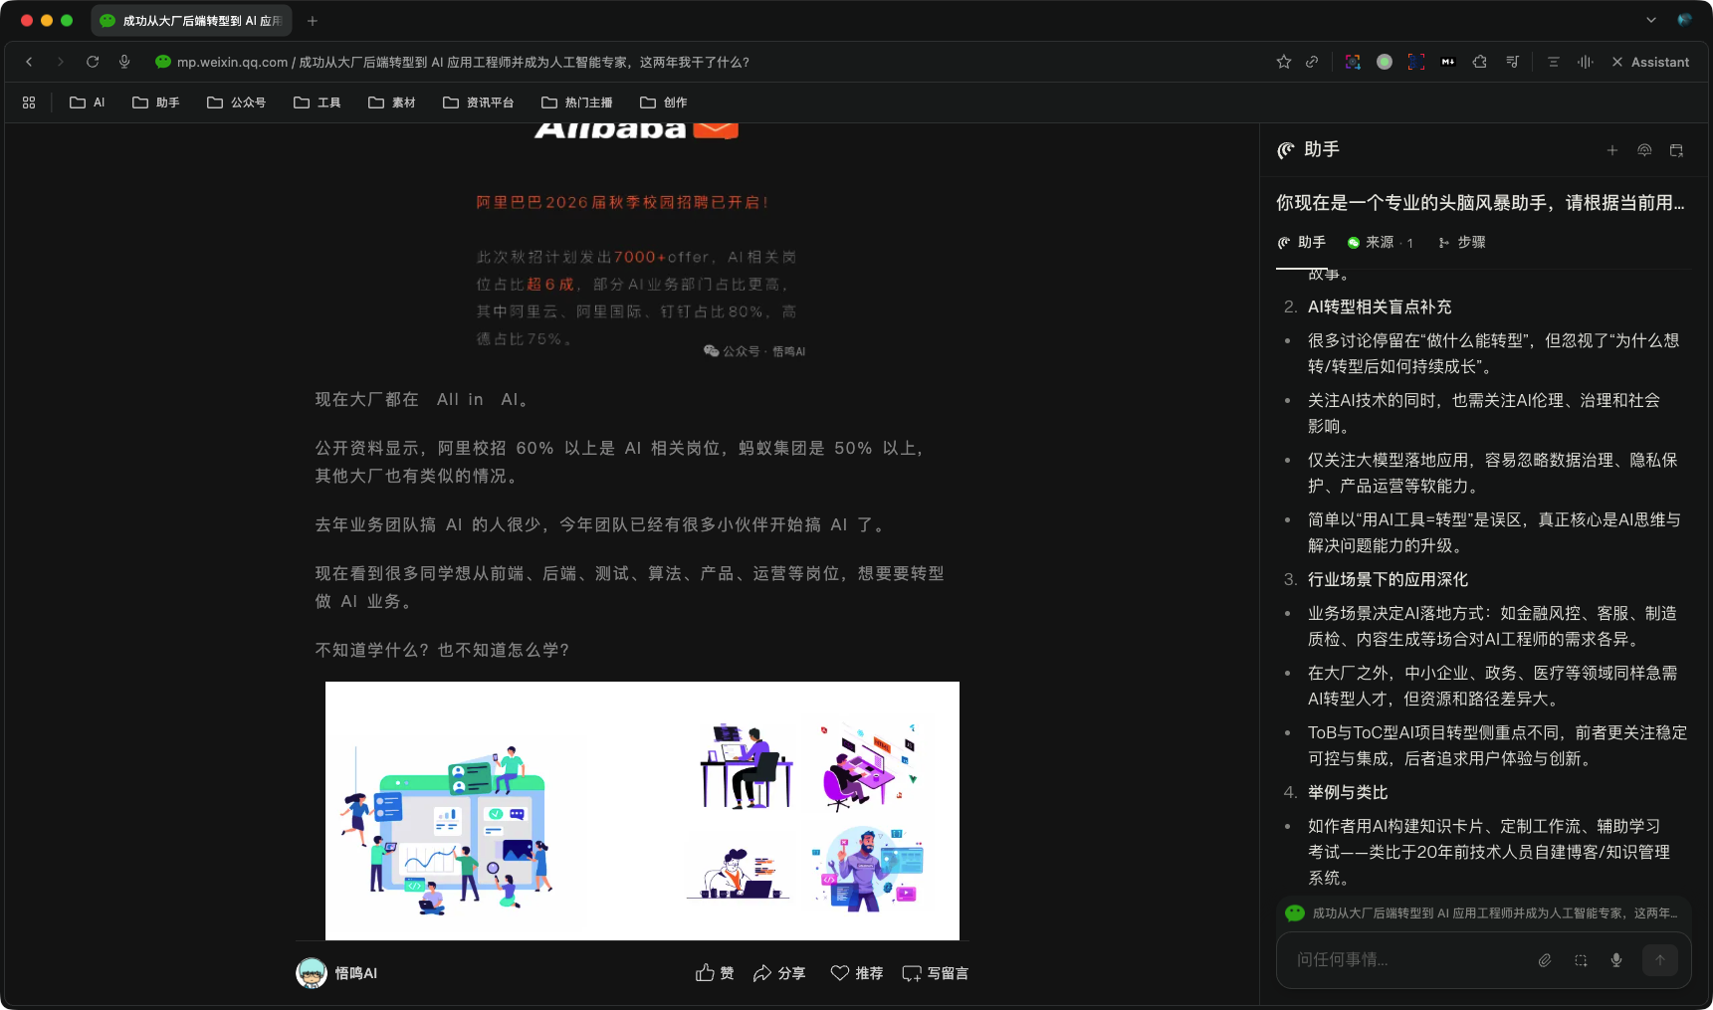Open the 创作 bookmarks folder
1713x1010 pixels.
pyautogui.click(x=664, y=102)
